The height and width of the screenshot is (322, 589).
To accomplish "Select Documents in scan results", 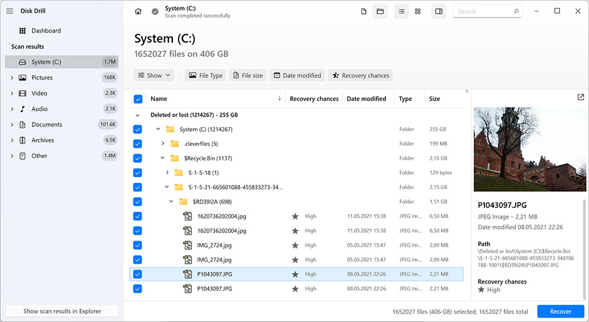I will 47,125.
